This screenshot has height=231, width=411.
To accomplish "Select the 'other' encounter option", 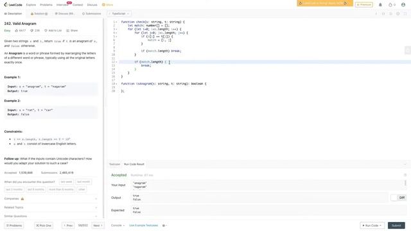I will coord(82,189).
